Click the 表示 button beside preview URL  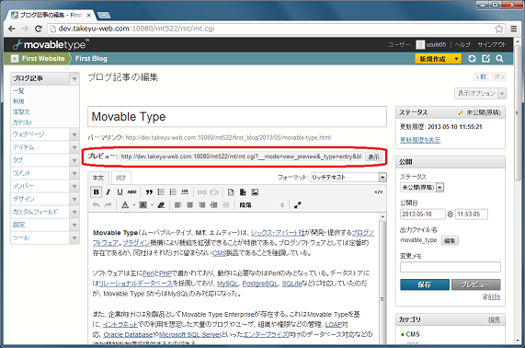[x=373, y=157]
